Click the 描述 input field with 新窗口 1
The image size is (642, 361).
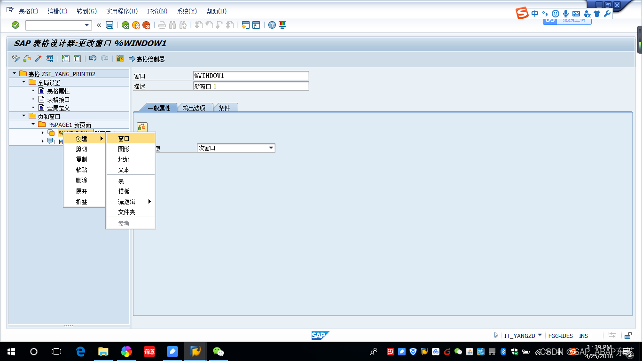(251, 86)
